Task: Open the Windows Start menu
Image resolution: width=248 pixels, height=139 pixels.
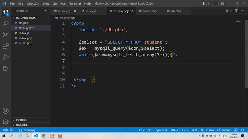Action: [x=4, y=136]
